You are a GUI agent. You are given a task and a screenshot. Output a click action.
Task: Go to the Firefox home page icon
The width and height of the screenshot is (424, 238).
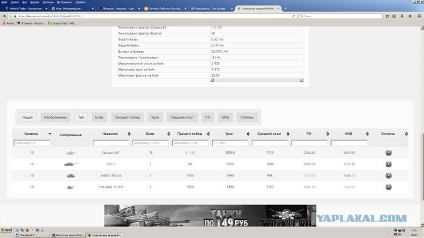(x=410, y=16)
